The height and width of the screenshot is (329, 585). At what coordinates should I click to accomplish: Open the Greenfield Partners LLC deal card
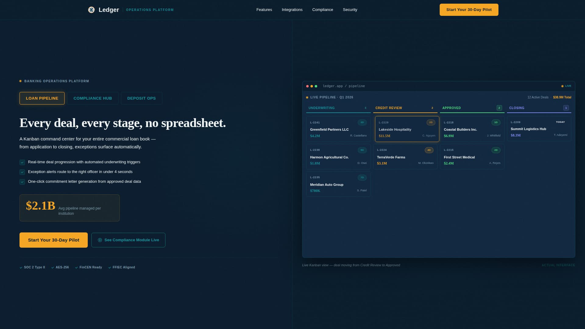coord(339,129)
